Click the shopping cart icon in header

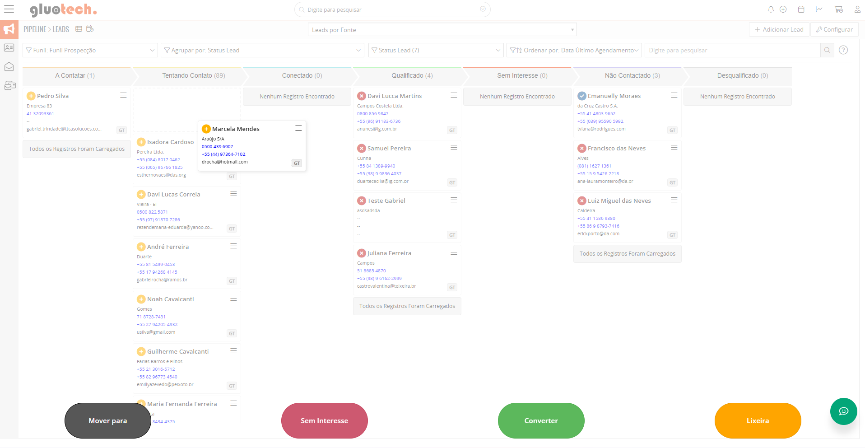(x=838, y=9)
